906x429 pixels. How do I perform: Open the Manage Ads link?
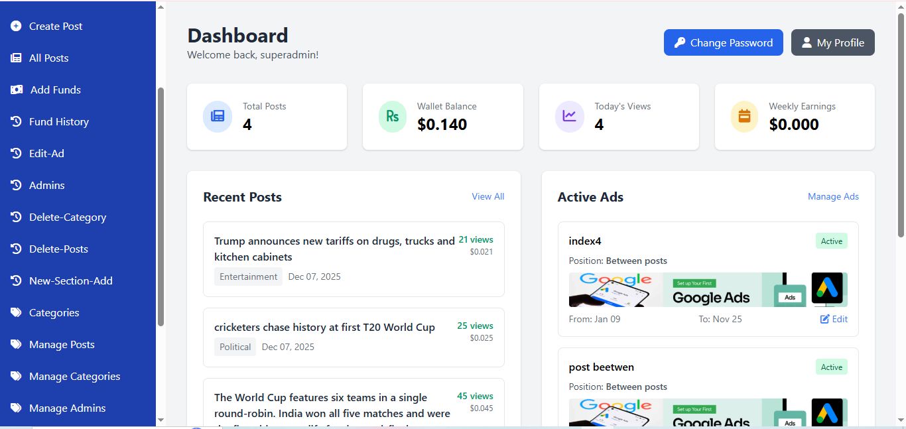coord(833,196)
